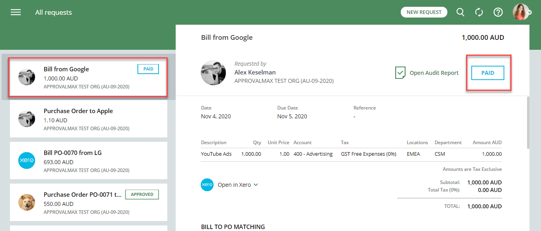Click the 693.00 AUD amount on LG bill

point(59,162)
